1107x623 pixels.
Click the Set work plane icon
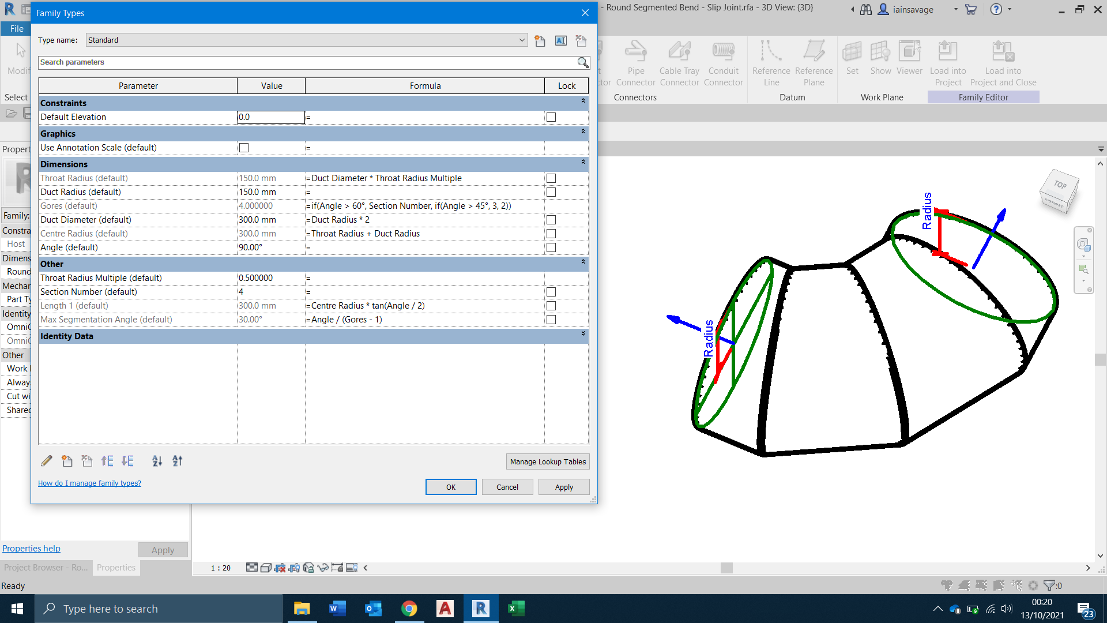pos(852,58)
